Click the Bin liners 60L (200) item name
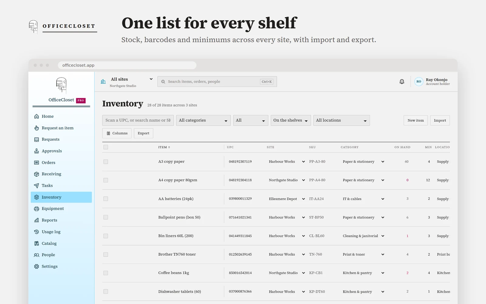 pyautogui.click(x=176, y=236)
